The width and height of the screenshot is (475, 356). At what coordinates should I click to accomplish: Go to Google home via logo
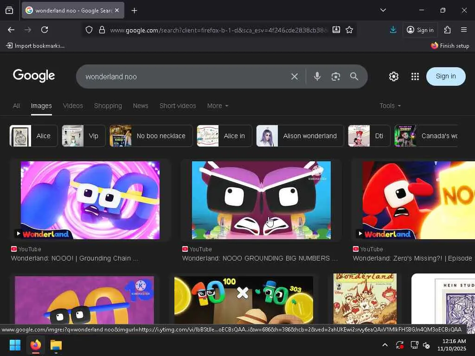(34, 76)
